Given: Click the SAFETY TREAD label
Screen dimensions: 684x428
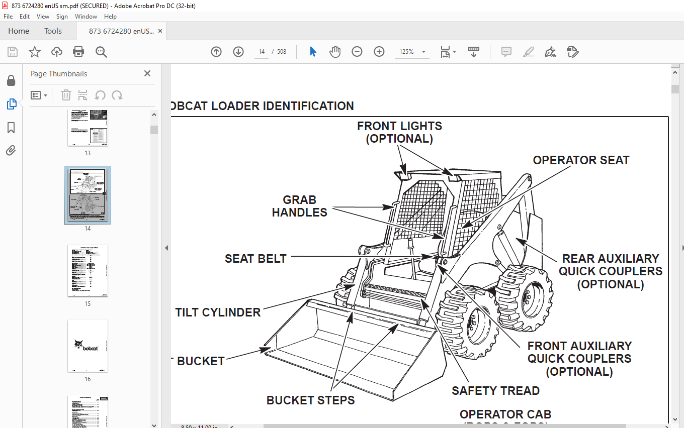Looking at the screenshot, I should pos(495,391).
